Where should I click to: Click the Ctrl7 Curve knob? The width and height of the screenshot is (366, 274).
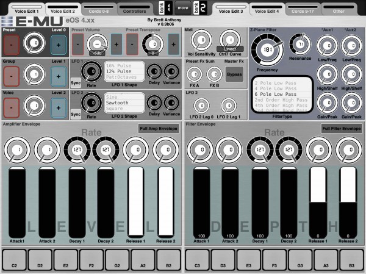230,40
